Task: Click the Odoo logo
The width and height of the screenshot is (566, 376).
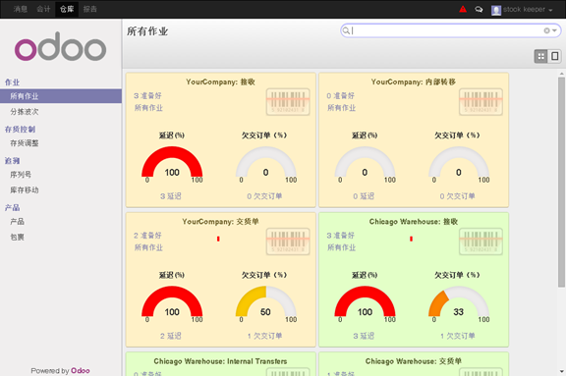Action: pos(60,46)
